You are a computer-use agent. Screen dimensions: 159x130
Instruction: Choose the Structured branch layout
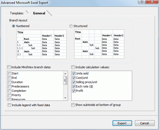pos(71,26)
